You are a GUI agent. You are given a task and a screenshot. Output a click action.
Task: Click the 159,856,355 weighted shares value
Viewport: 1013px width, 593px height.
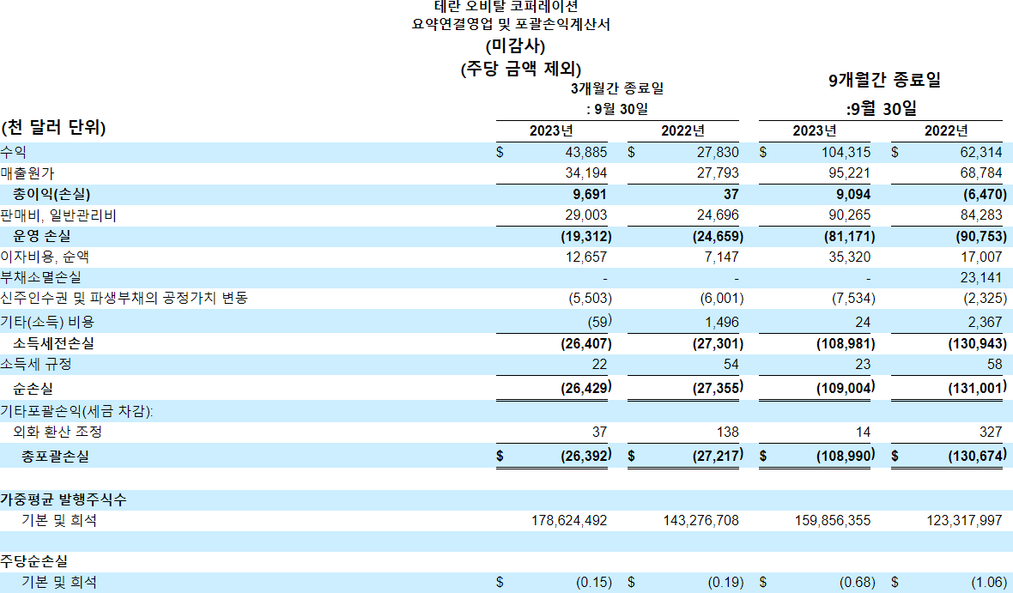(x=833, y=521)
